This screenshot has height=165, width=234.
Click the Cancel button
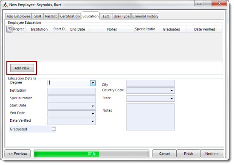(x=164, y=154)
